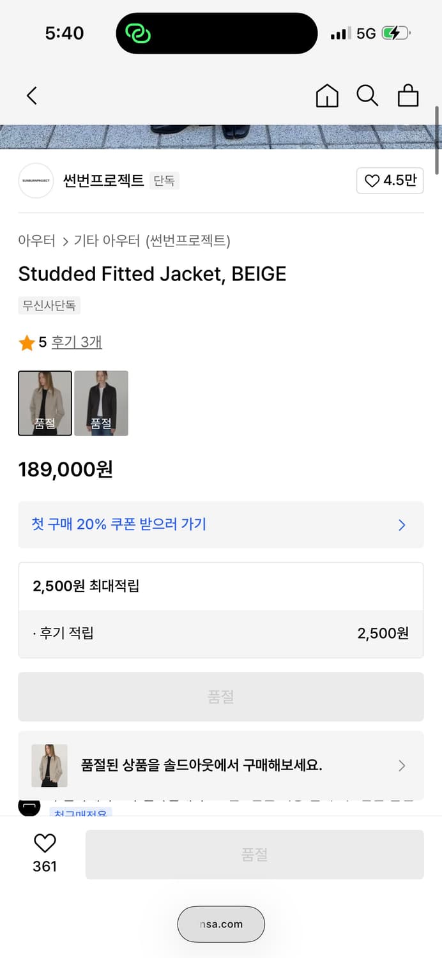Tap the black jacket variant thumbnail
Image resolution: width=442 pixels, height=958 pixels.
point(101,403)
